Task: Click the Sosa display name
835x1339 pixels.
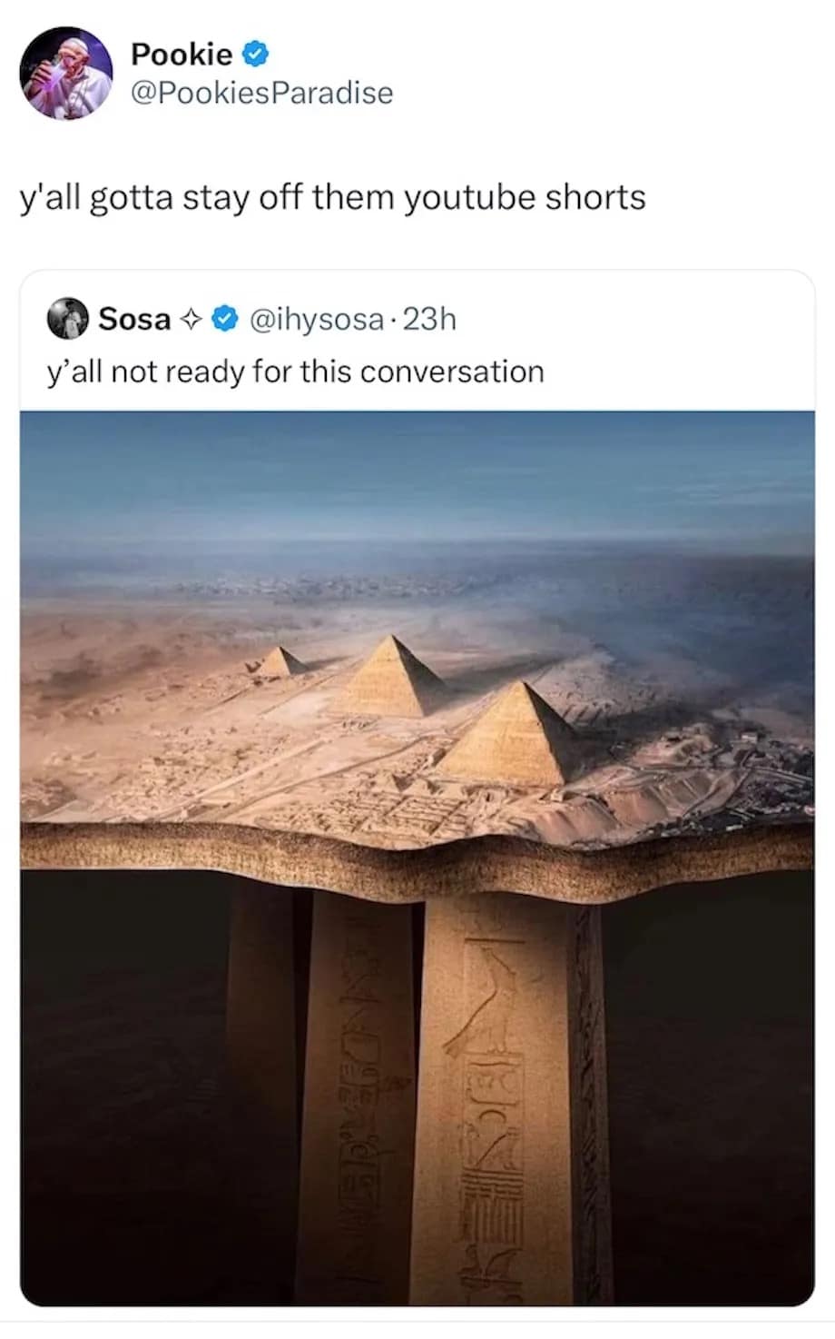Action: (x=134, y=319)
